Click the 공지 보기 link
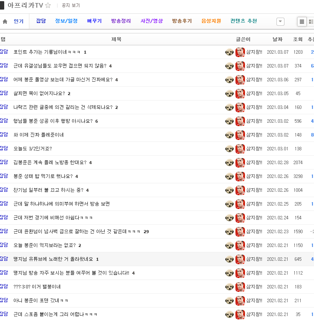Screen dimensions: 314x321 71,5
